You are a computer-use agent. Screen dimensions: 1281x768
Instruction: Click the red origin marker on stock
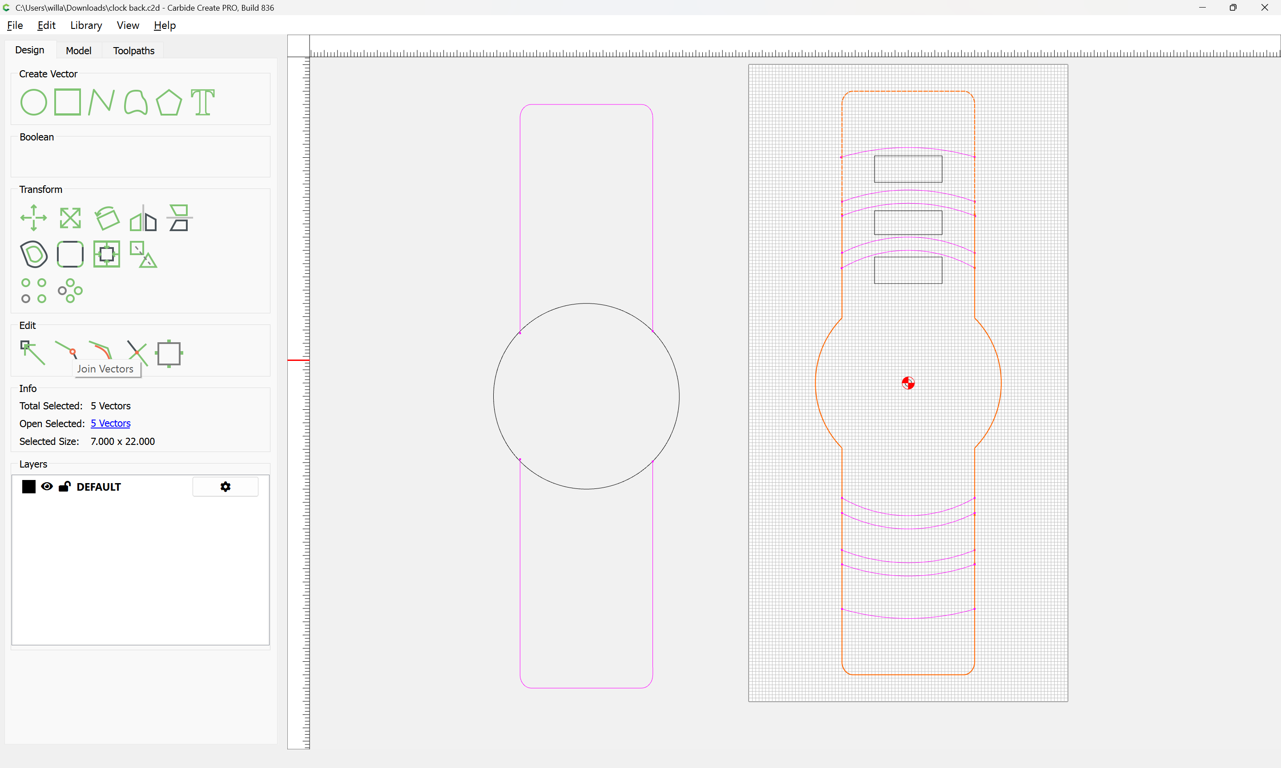click(908, 383)
